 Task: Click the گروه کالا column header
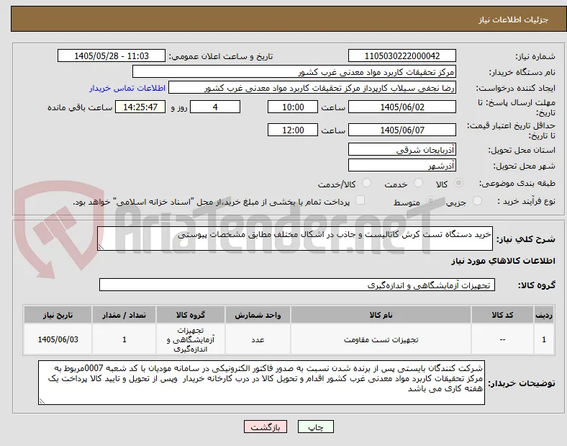coord(191,315)
